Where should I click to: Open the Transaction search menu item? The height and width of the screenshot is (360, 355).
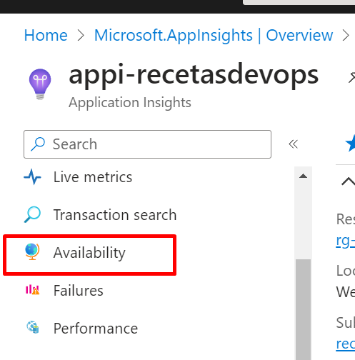point(115,215)
